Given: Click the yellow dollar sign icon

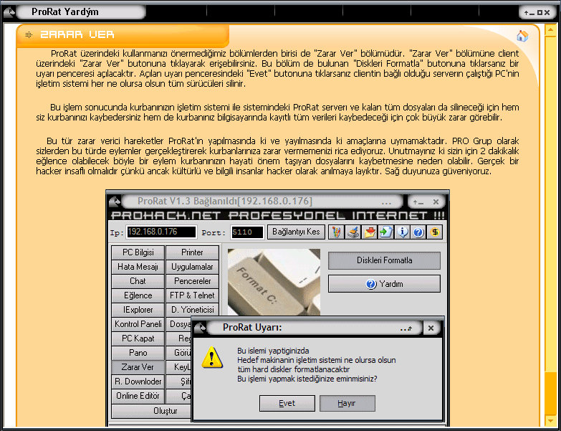Looking at the screenshot, I should click(x=435, y=232).
